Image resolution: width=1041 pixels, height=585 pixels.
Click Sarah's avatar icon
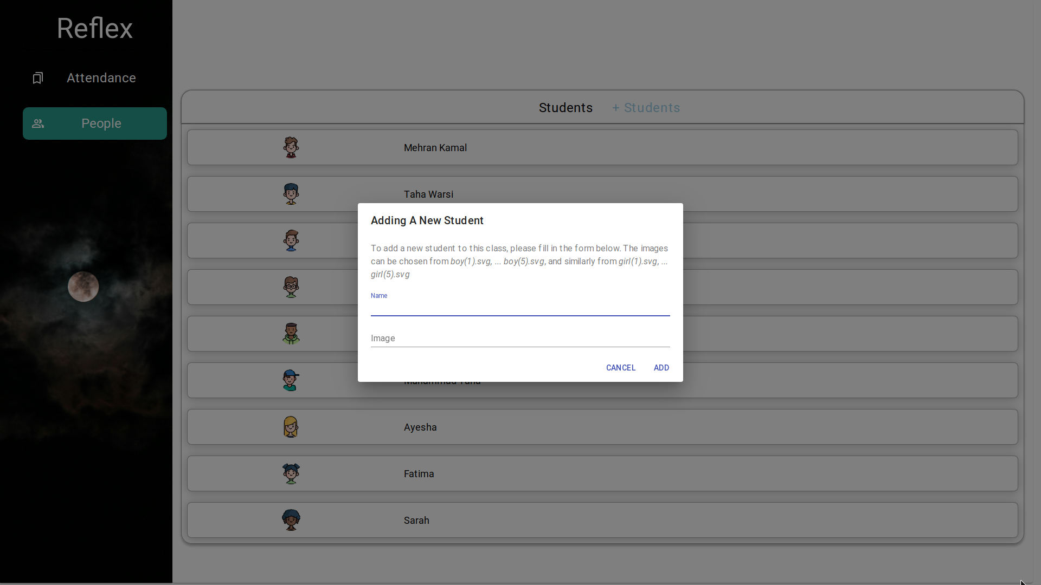291,520
